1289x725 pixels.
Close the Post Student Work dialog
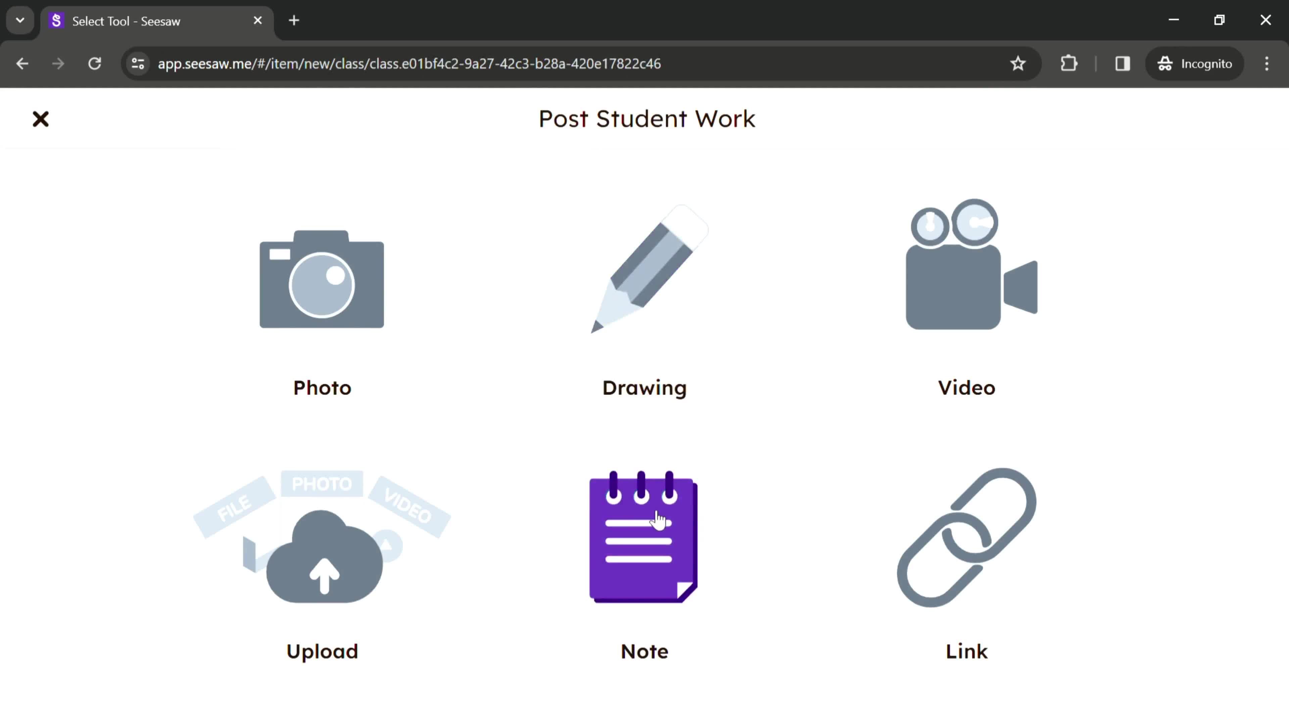tap(41, 118)
